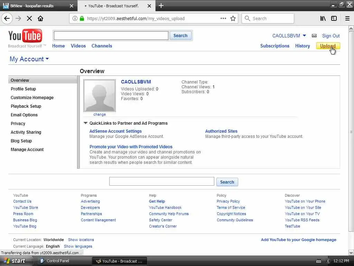Viewport: 354px width, 266px height.
Task: Focus the bottom YouTube search field
Action: (162, 181)
